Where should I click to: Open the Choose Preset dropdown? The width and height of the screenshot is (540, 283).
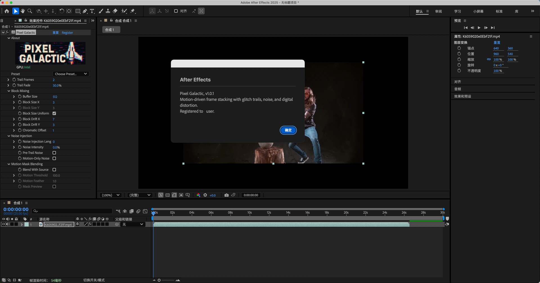(71, 74)
